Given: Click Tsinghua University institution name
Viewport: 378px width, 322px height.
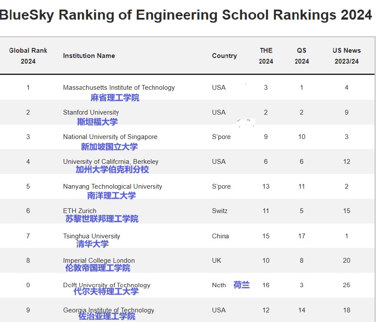Looking at the screenshot, I should [x=91, y=236].
